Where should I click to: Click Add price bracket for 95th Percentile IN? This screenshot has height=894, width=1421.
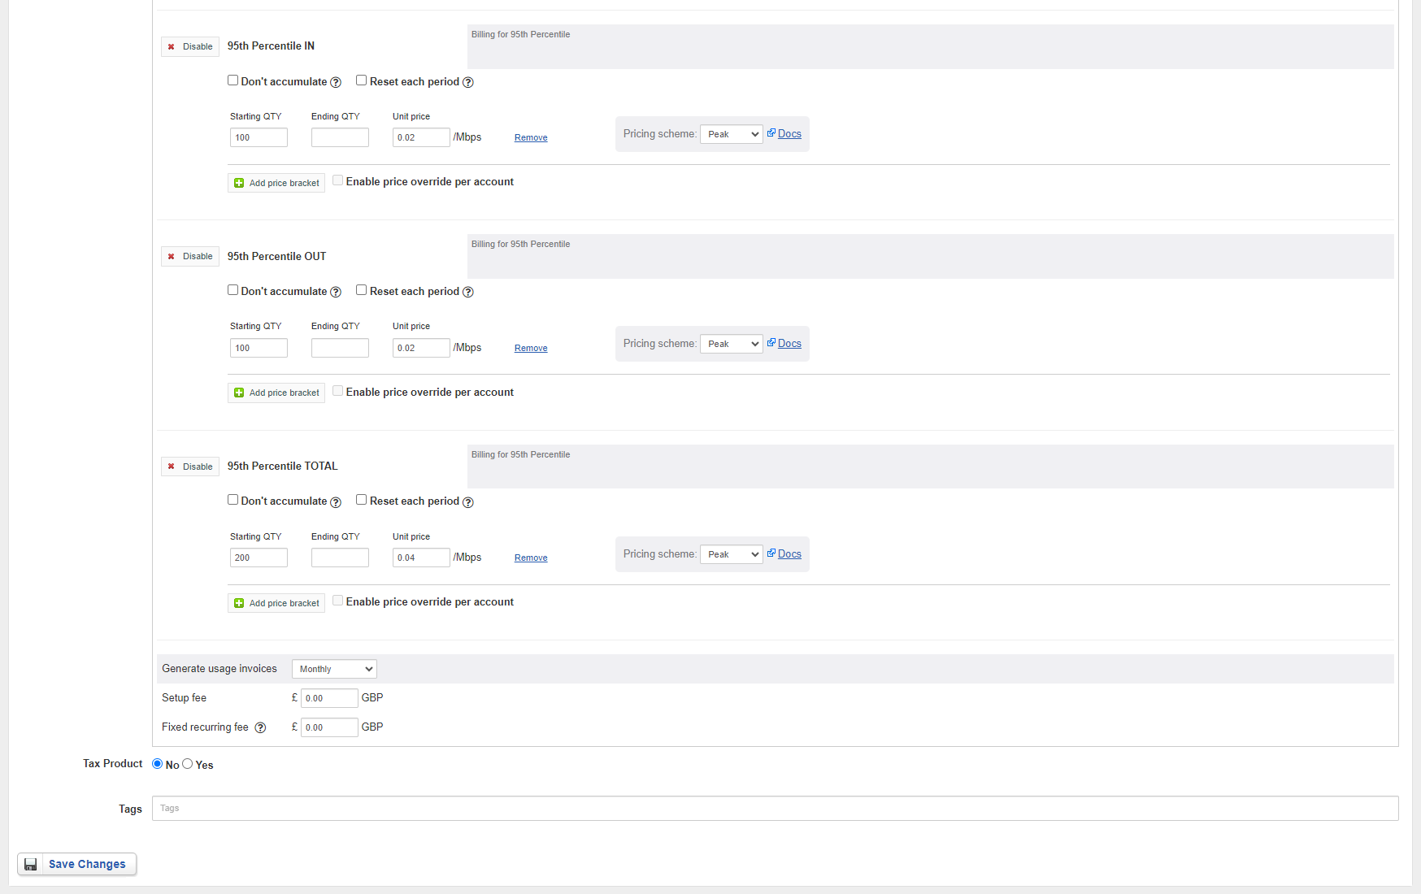tap(276, 183)
